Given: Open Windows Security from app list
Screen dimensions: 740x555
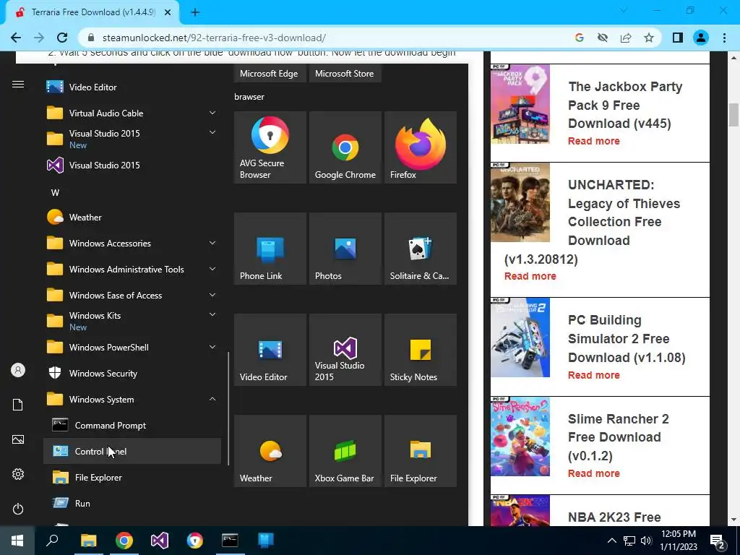Looking at the screenshot, I should (132, 374).
